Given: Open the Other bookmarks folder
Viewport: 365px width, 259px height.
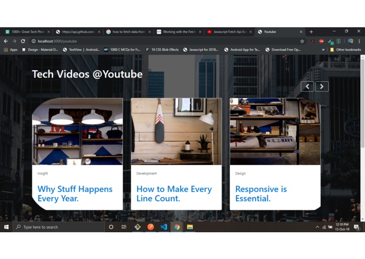Looking at the screenshot, I should click(x=346, y=50).
